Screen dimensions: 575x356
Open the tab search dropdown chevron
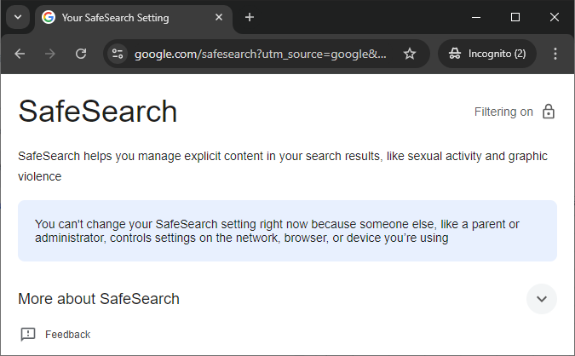click(18, 17)
